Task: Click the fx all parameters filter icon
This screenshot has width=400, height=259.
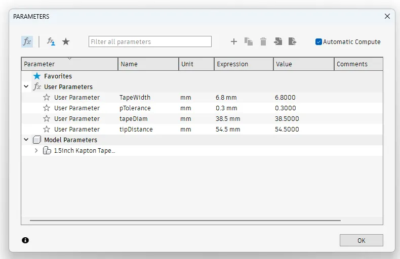Action: [27, 41]
